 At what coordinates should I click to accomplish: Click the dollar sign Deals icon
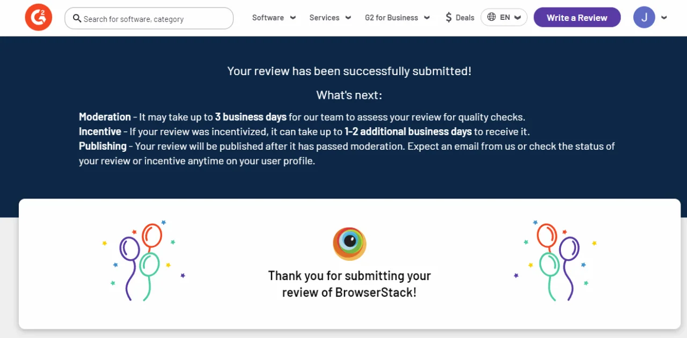click(449, 18)
